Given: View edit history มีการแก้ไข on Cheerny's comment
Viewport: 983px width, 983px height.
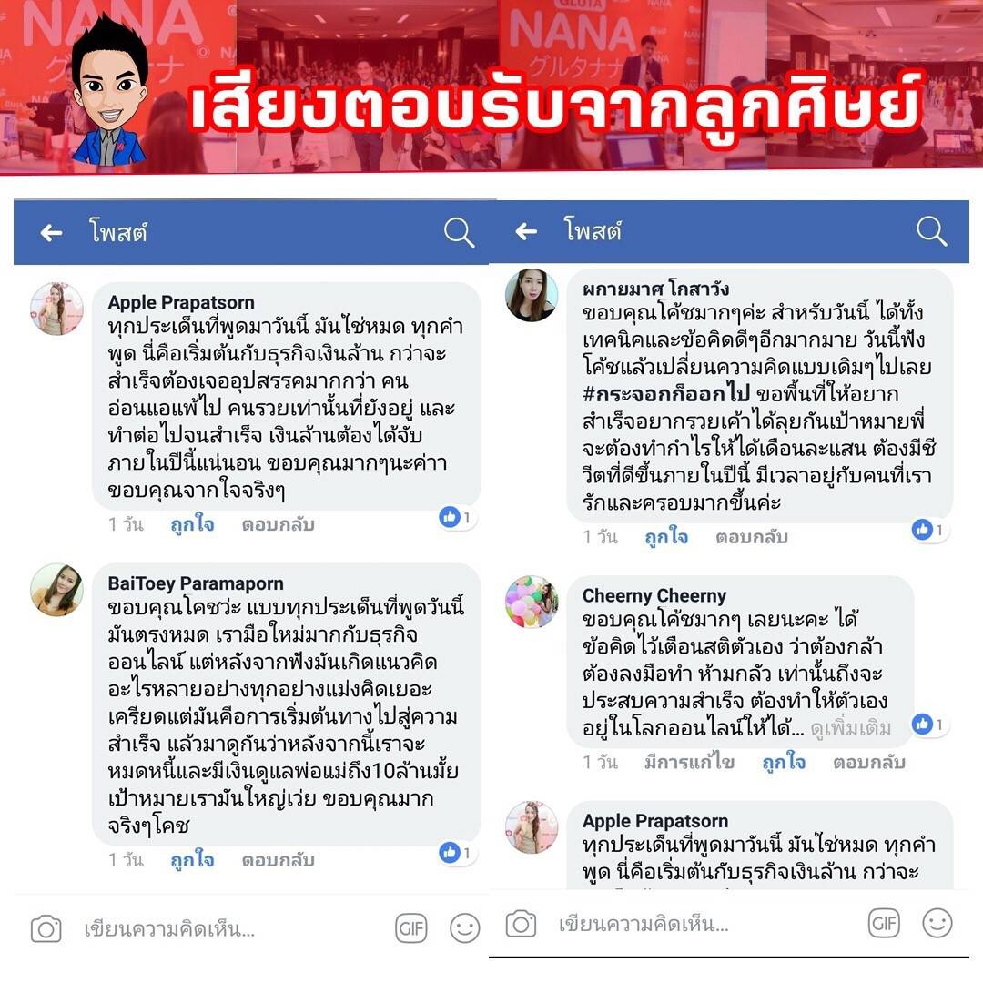Looking at the screenshot, I should coord(690,763).
